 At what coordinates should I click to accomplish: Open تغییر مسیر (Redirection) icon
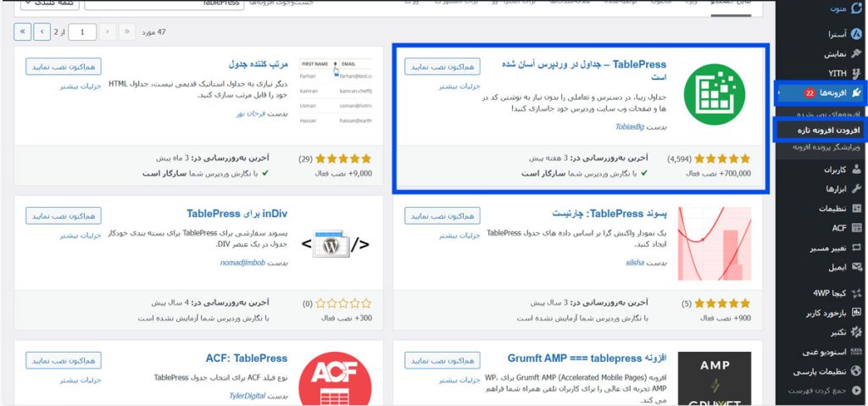(856, 248)
